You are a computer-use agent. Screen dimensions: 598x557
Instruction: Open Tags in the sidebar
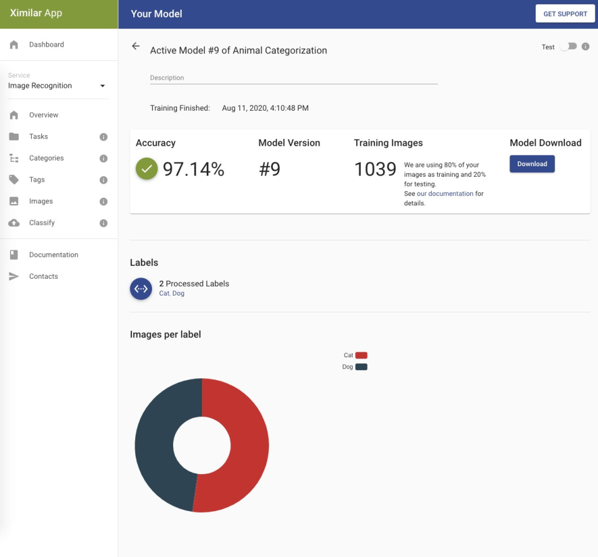point(59,179)
